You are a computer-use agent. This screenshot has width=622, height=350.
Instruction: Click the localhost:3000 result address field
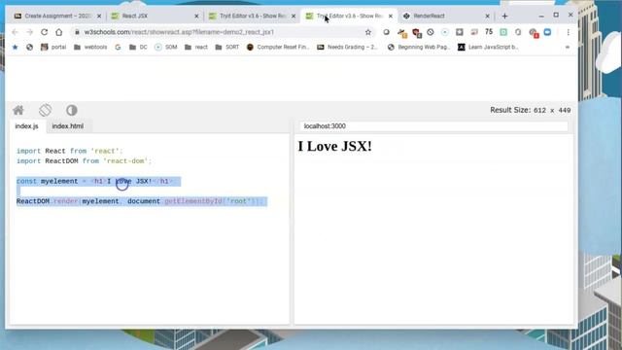pos(433,126)
